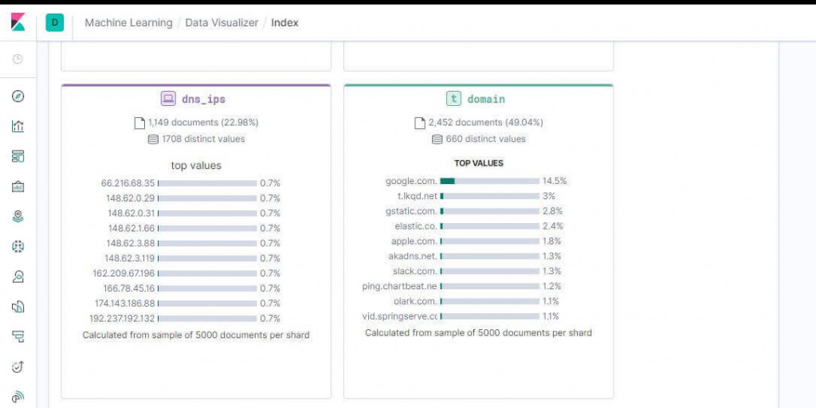This screenshot has height=408, width=816.
Task: Click the 2.8% percentage for gstatic.com.
Action: coord(553,211)
